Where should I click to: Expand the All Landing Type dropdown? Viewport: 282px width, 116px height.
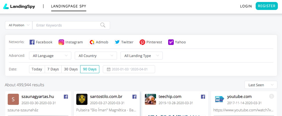point(142,56)
